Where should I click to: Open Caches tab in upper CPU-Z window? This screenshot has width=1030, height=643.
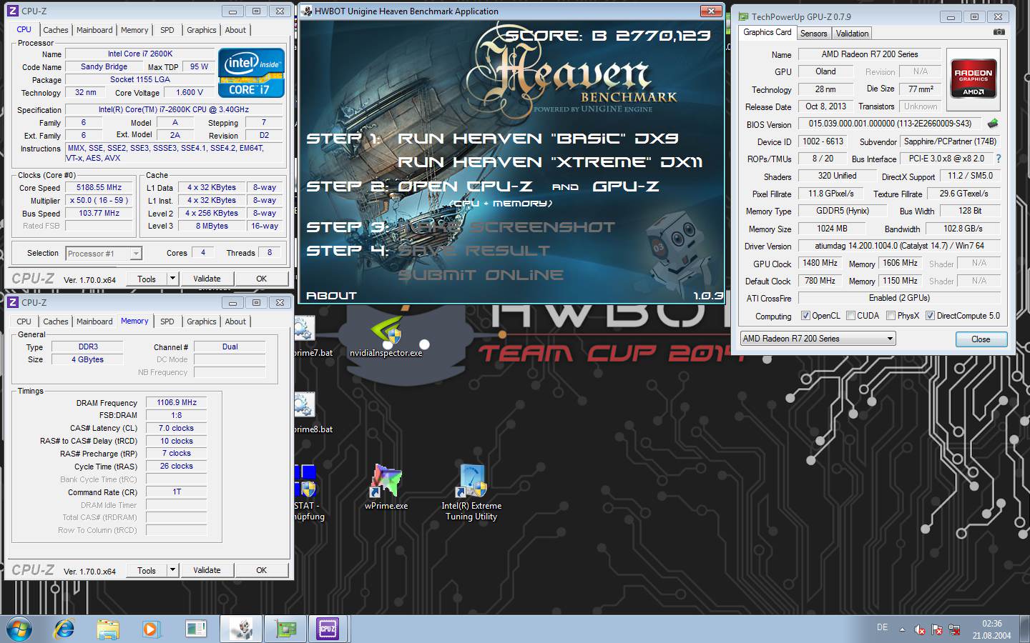click(x=55, y=30)
